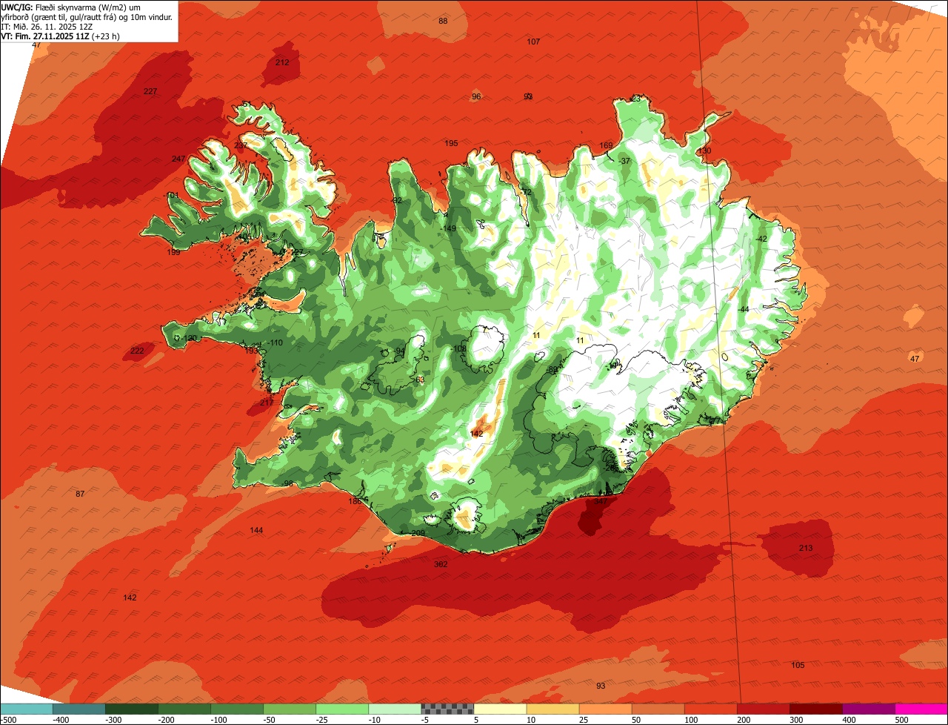Click the pale yellow legend swatch right of 5
Image resolution: width=948 pixels, height=725 pixels.
point(500,709)
